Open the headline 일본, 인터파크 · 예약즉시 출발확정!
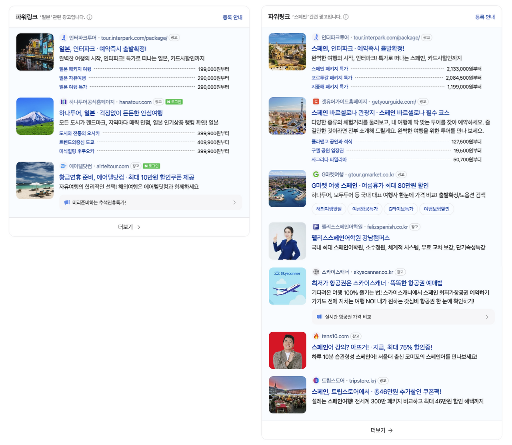Viewport: 512px width, 445px height. point(103,49)
